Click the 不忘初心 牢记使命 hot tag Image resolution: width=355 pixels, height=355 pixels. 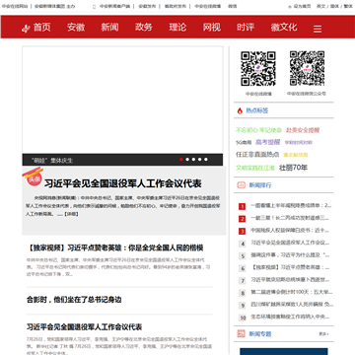click(258, 130)
